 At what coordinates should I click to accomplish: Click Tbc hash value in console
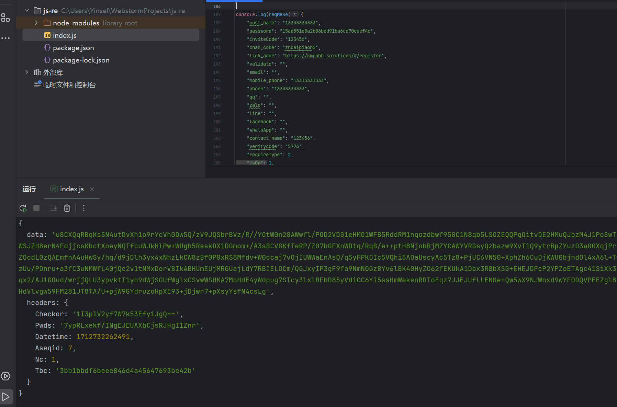(x=126, y=371)
